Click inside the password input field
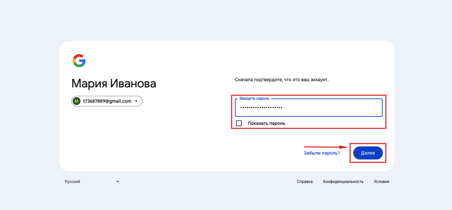Image resolution: width=452 pixels, height=210 pixels. [309, 108]
